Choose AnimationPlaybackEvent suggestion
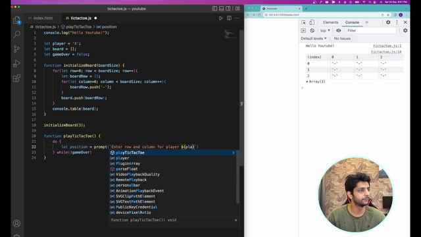The height and width of the screenshot is (237, 421). click(173, 191)
